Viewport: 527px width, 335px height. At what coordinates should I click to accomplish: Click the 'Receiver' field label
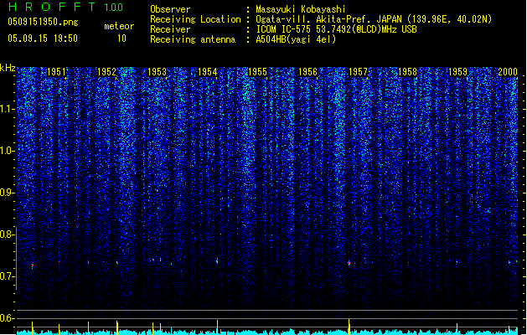tap(170, 29)
